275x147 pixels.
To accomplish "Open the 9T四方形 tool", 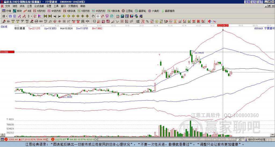I will point(99,11).
